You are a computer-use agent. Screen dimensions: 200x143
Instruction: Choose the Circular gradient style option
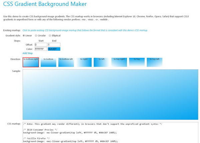point(36,36)
